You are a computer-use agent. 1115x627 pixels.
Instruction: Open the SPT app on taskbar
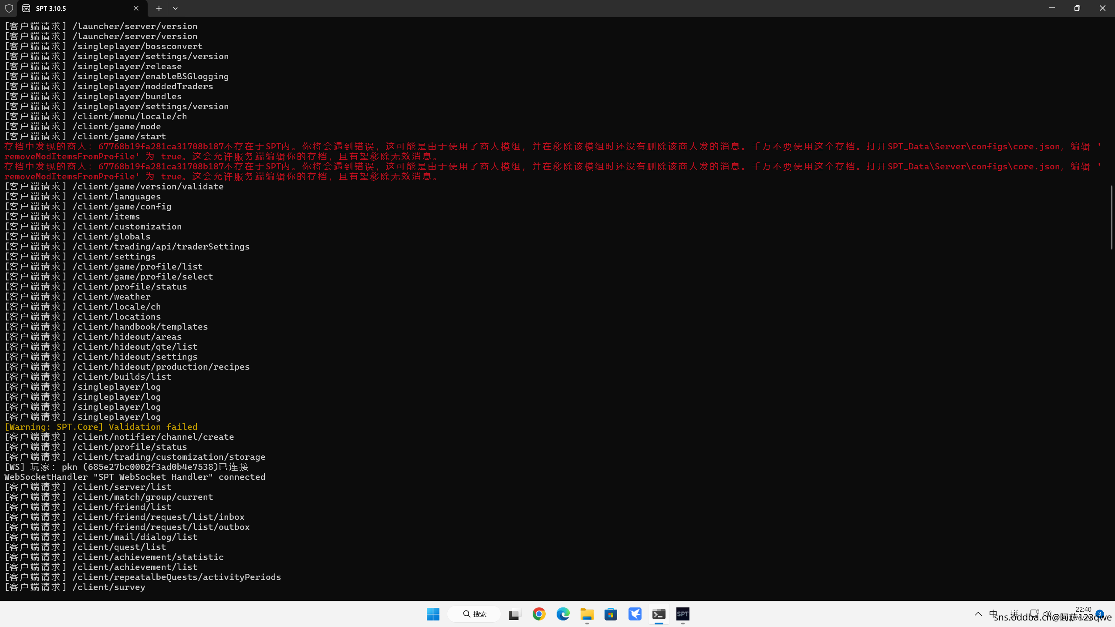[x=683, y=614]
